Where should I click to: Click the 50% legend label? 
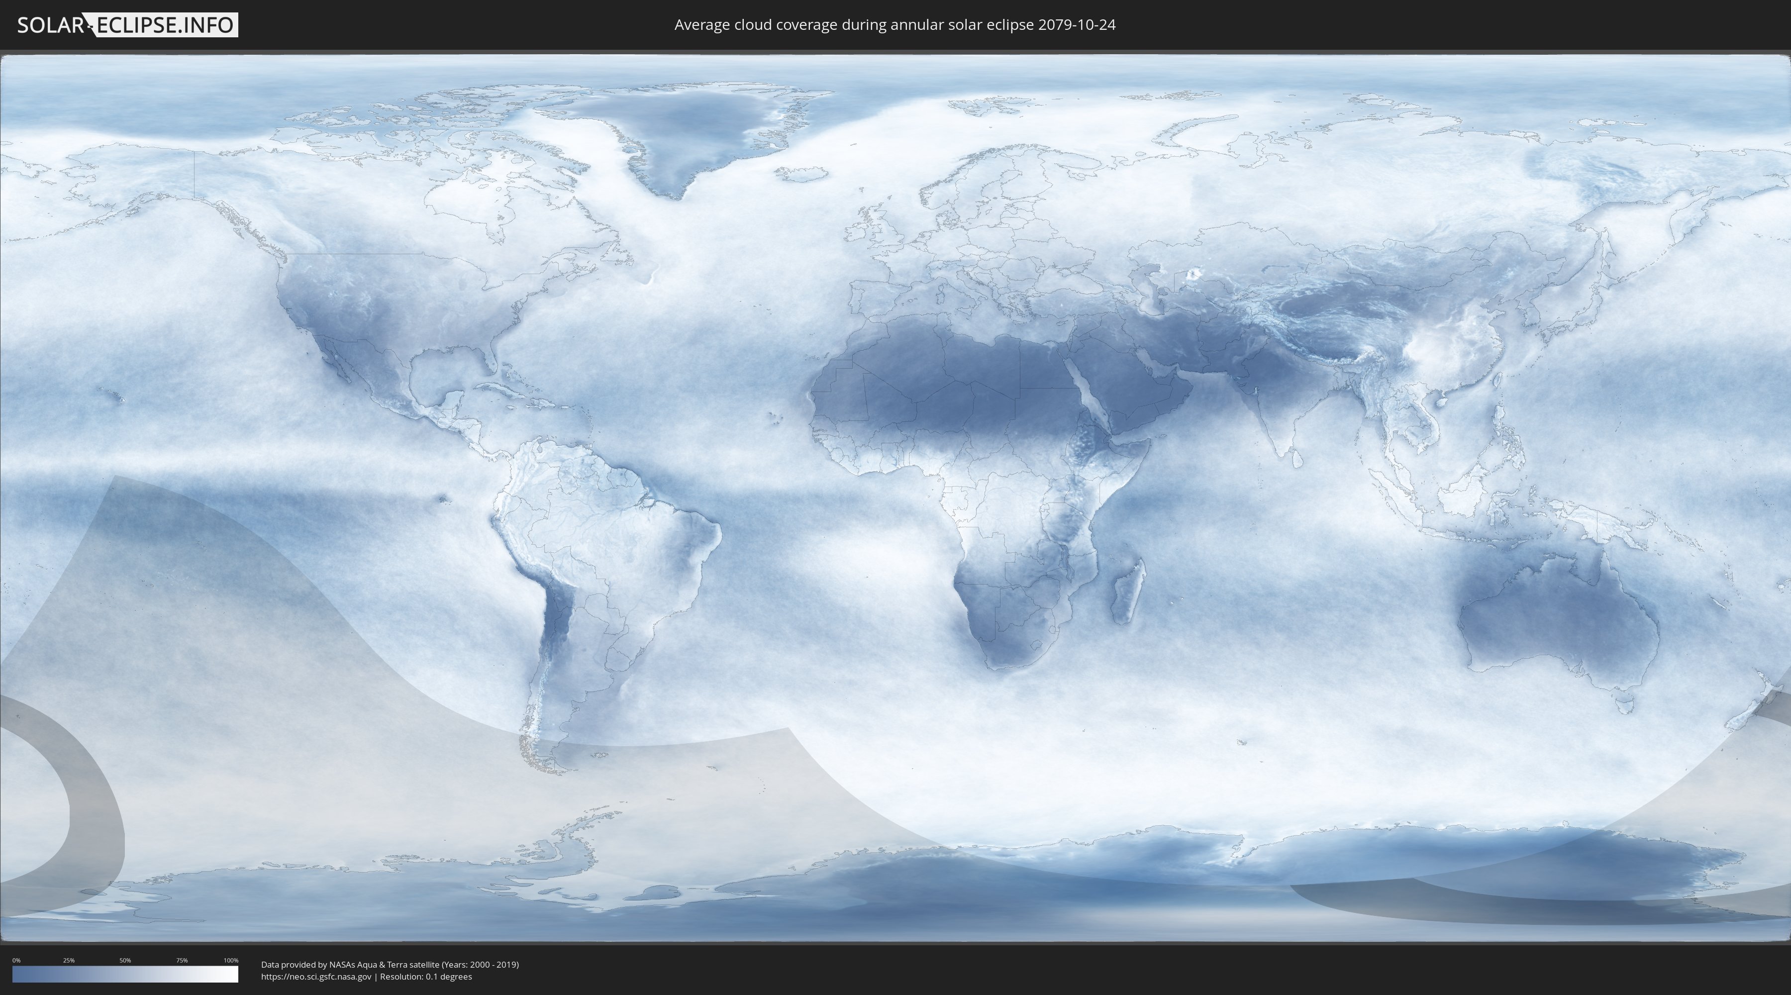point(125,960)
